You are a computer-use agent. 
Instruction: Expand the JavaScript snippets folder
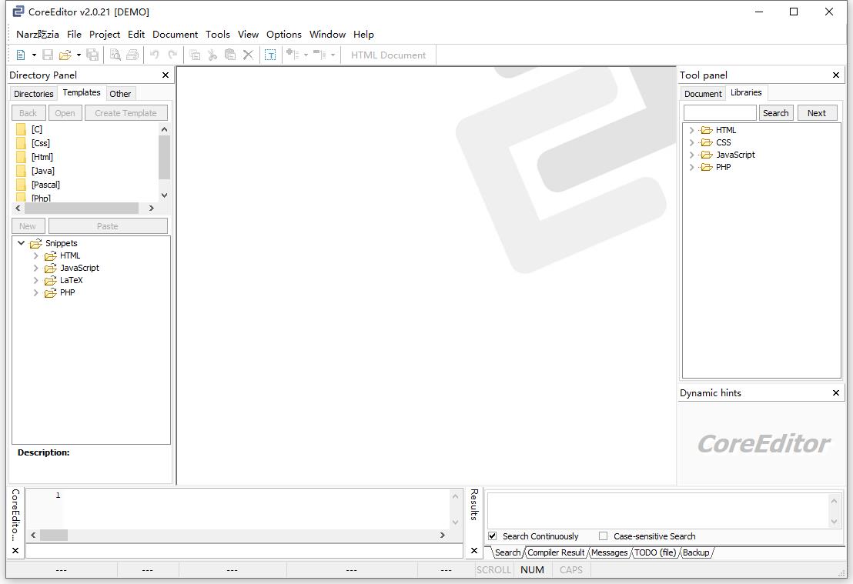click(x=36, y=268)
